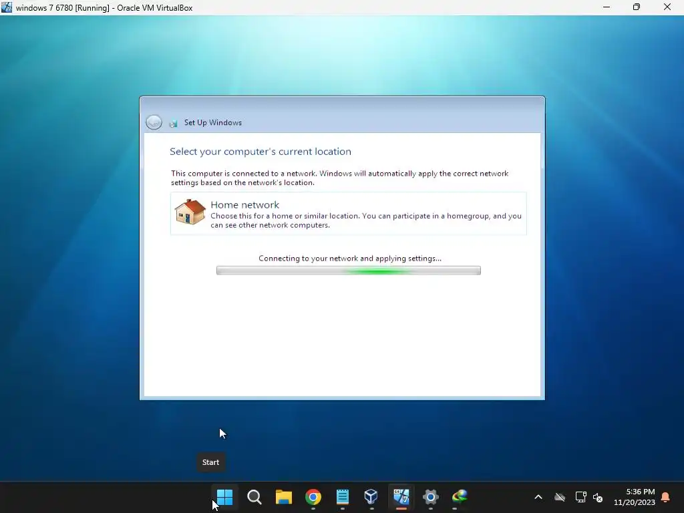684x513 pixels.
Task: Open network status tray icon
Action: (x=580, y=497)
